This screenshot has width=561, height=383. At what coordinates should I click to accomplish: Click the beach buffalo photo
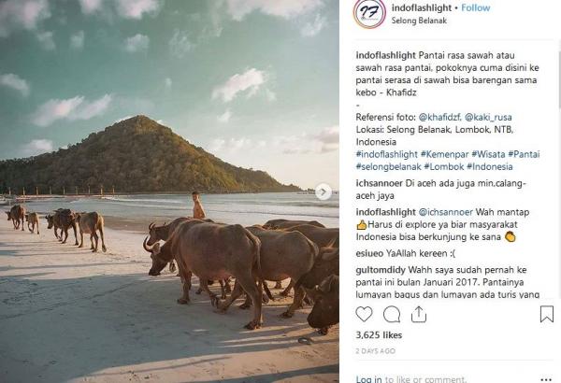pyautogui.click(x=169, y=191)
